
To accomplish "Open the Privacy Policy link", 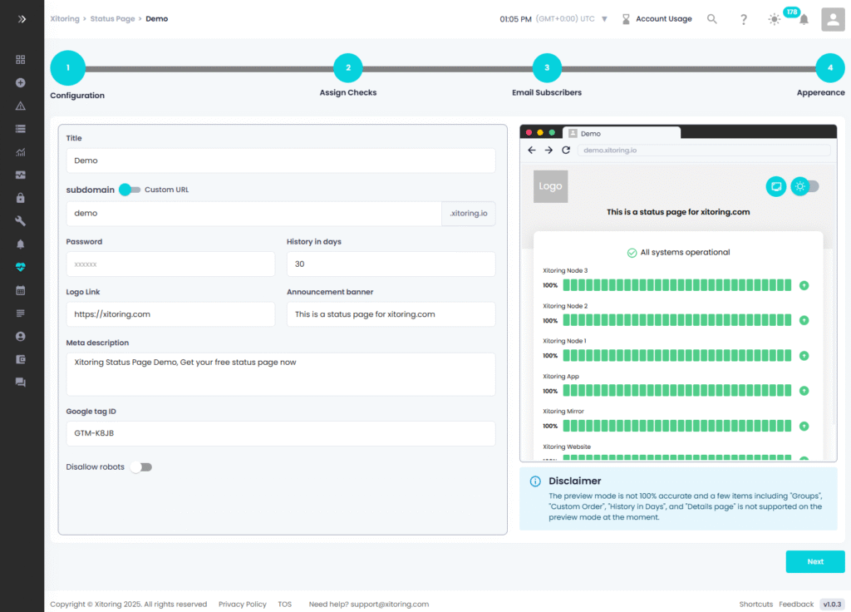I will pos(243,605).
